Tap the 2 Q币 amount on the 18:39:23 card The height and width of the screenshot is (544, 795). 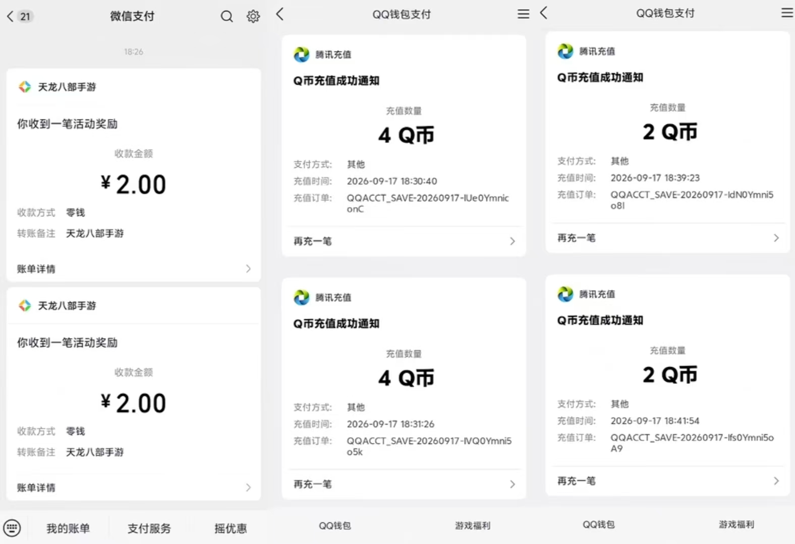click(670, 131)
